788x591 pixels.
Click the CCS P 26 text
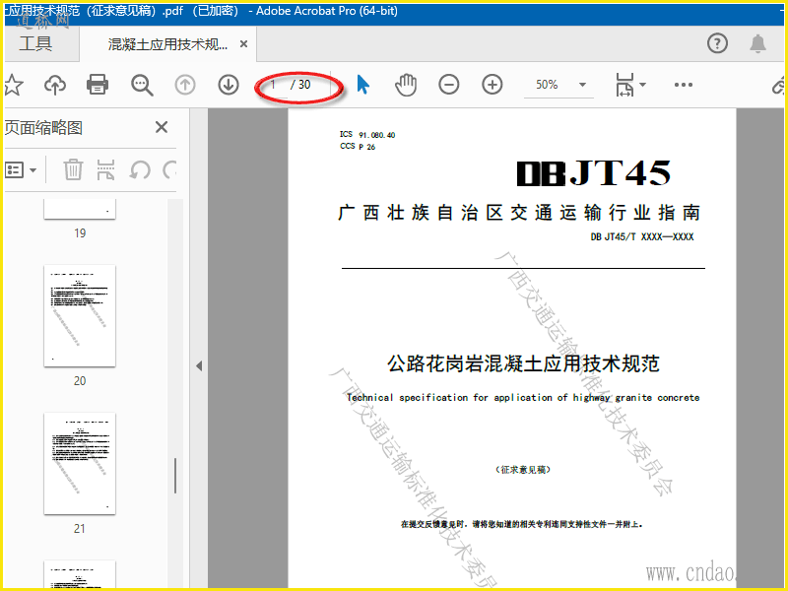pyautogui.click(x=358, y=146)
